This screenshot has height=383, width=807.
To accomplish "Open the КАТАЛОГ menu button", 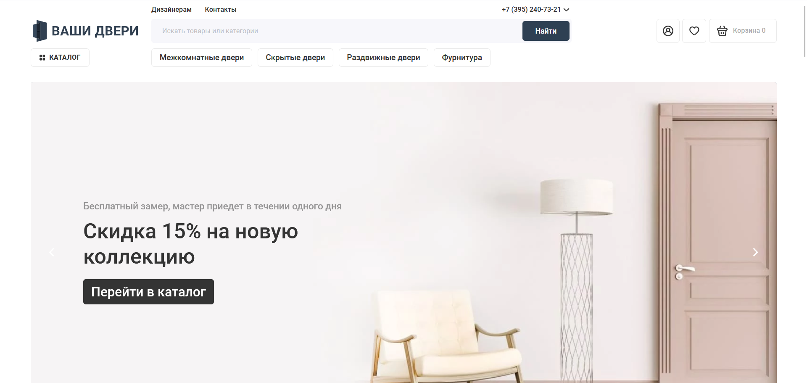I will (60, 58).
